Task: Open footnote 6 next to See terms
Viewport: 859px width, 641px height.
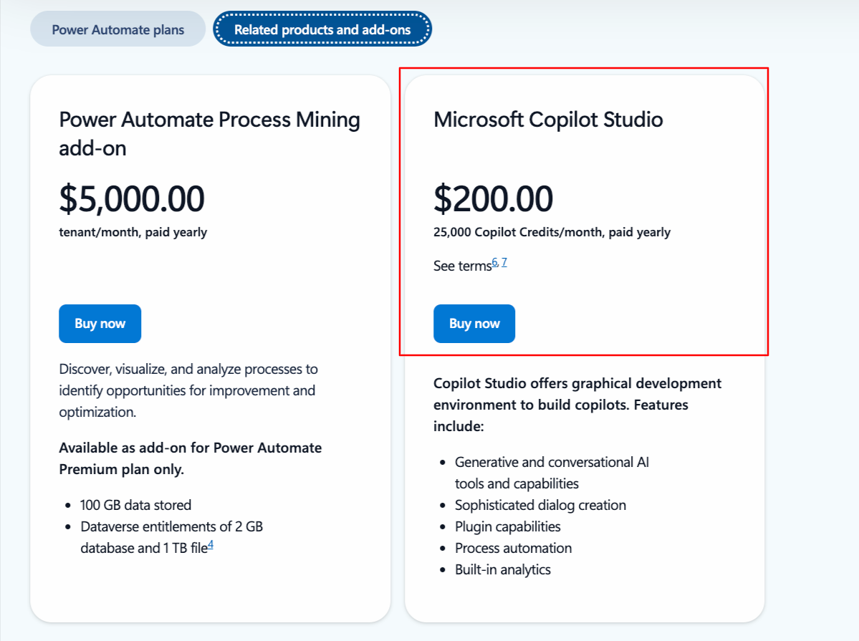Action: (x=494, y=262)
